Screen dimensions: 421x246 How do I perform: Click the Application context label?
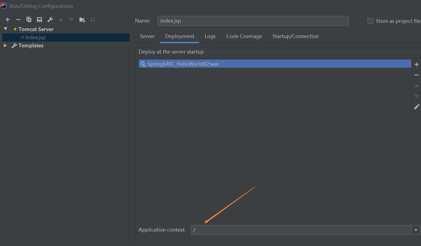coord(162,230)
